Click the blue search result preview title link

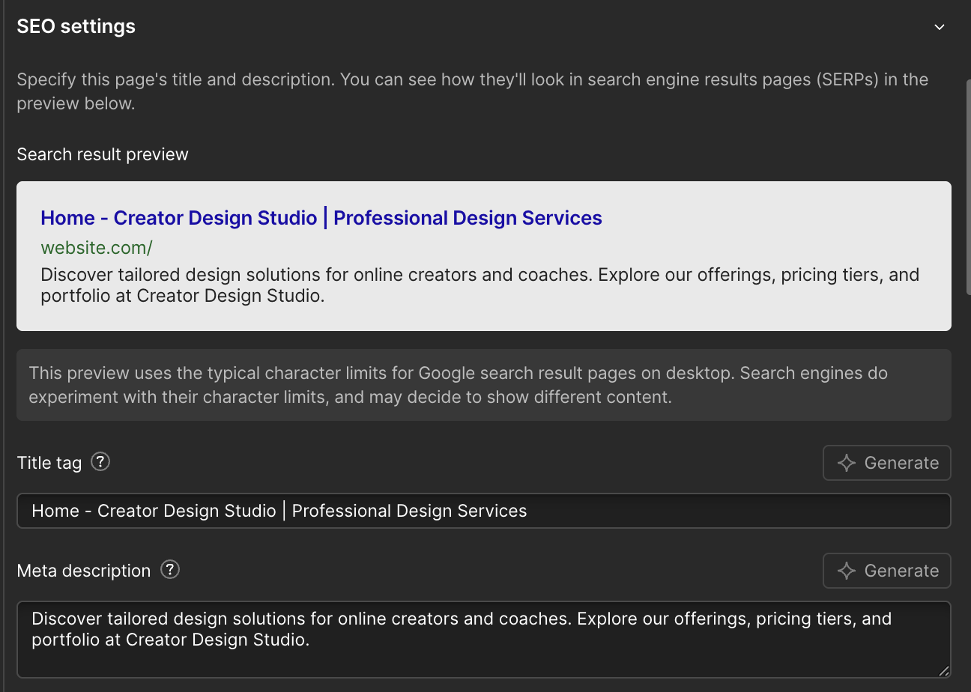click(321, 218)
